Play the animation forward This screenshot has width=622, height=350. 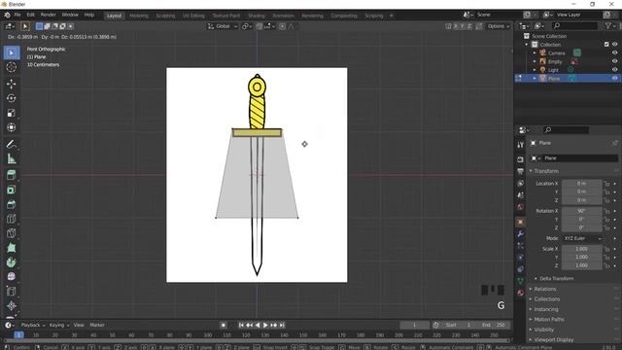tap(265, 325)
